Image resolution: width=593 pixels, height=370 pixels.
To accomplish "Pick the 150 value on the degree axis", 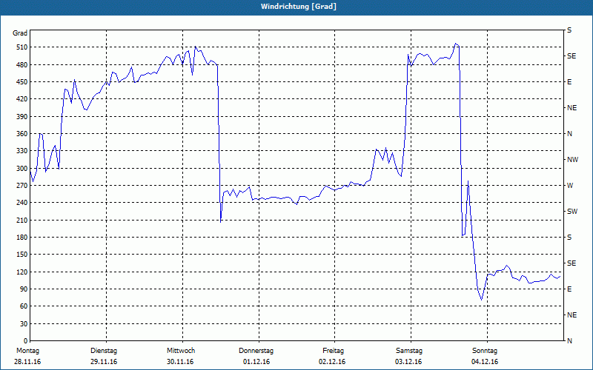I will pyautogui.click(x=22, y=255).
